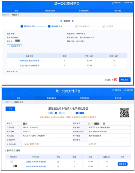This screenshot has height=173, width=135.
Task: Click 10.00 standard price in 缴款单 table
Action: pyautogui.click(x=89, y=66)
